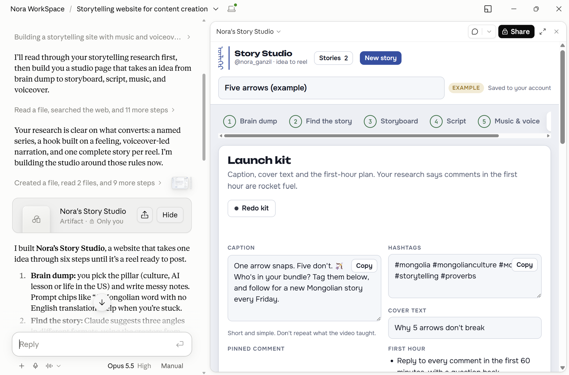569x375 pixels.
Task: Click the device preview icon in title bar
Action: 232,9
